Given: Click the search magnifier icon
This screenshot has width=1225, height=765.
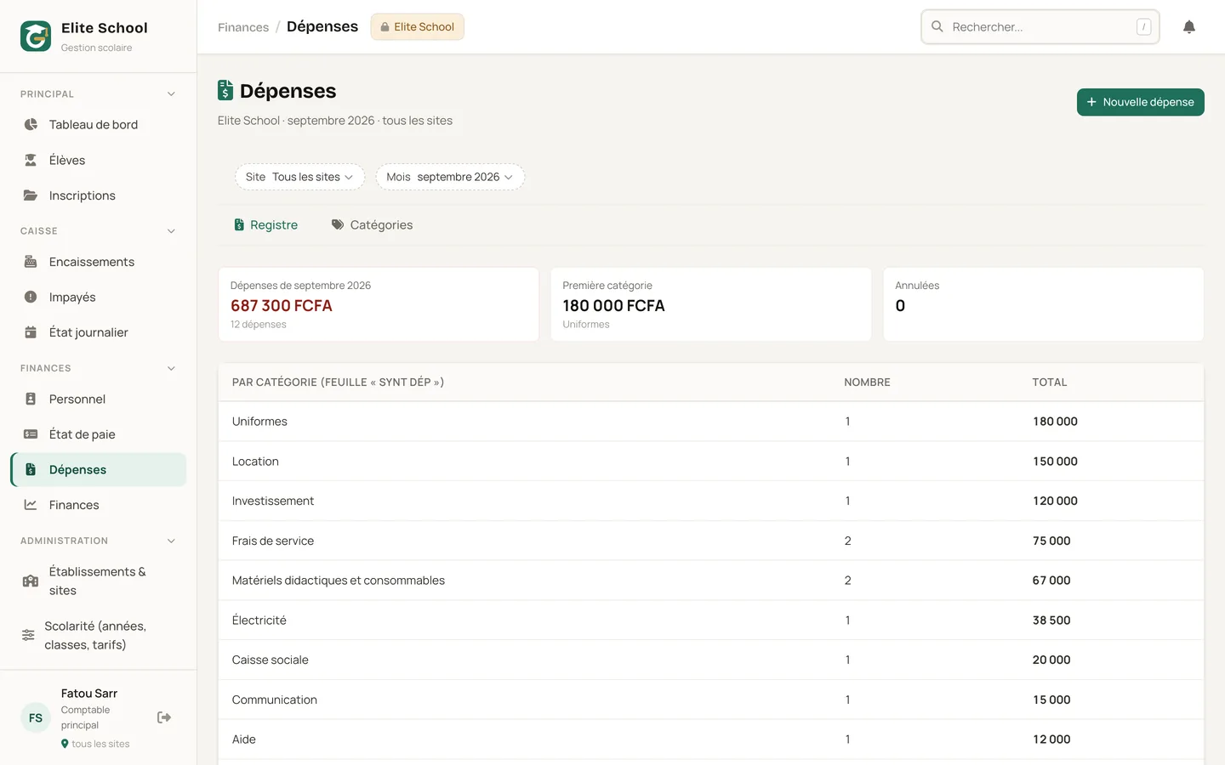Looking at the screenshot, I should [937, 27].
